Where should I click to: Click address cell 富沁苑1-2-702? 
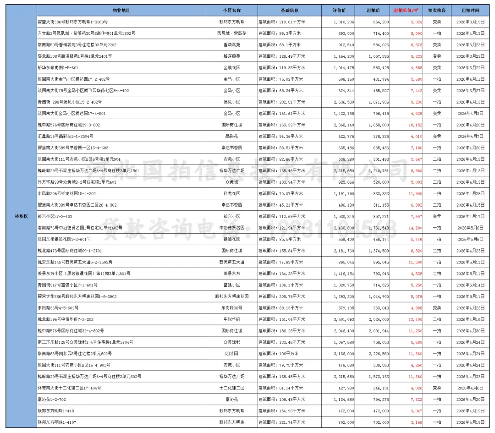121,400
